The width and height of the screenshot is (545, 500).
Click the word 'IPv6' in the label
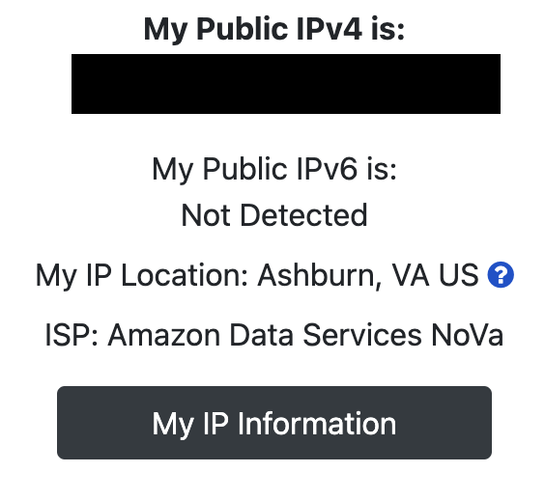pyautogui.click(x=327, y=169)
